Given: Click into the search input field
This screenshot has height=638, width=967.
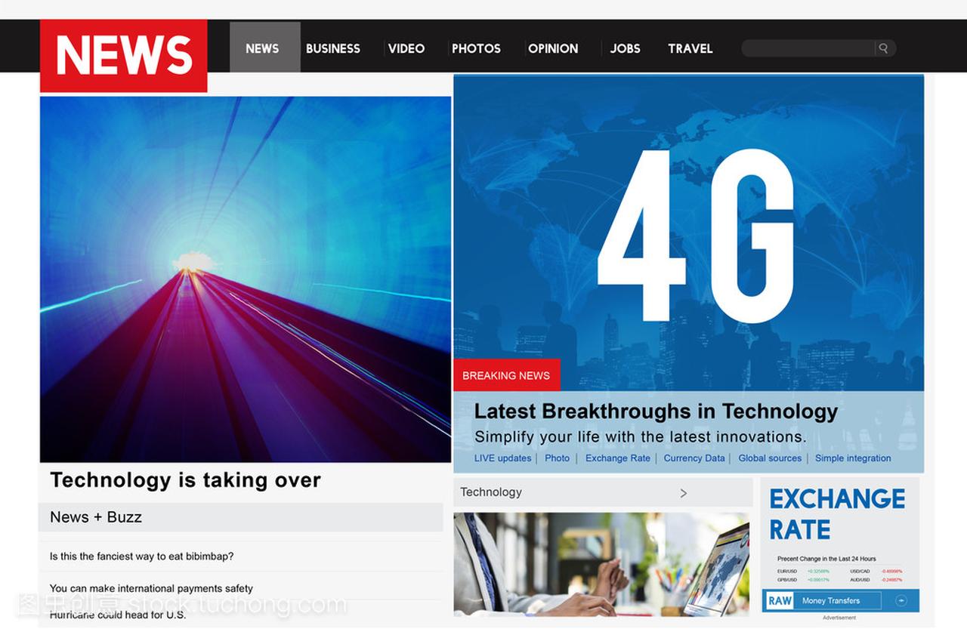Looking at the screenshot, I should tap(808, 48).
